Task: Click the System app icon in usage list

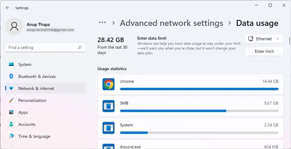Action: point(108,128)
